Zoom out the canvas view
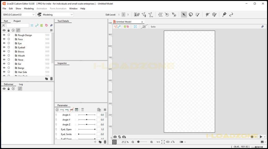Viewport: 268px width, 149px height. click(x=133, y=142)
